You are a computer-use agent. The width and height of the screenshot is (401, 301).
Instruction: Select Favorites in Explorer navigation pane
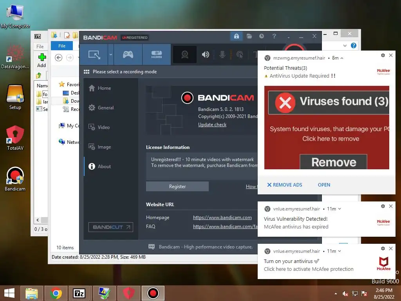(69, 85)
